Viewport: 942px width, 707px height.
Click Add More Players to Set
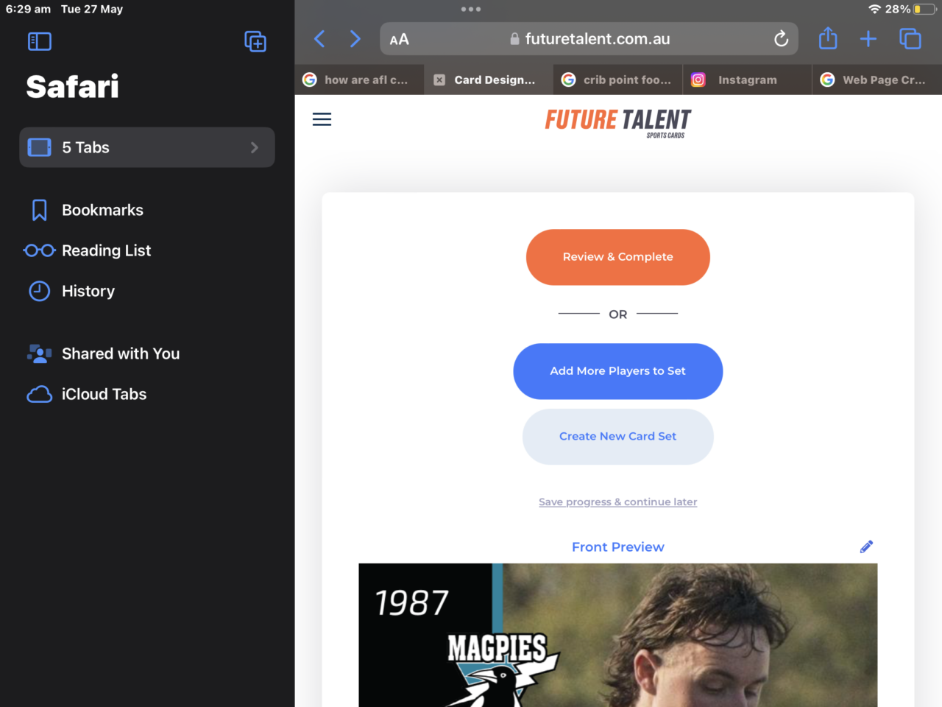tap(617, 371)
